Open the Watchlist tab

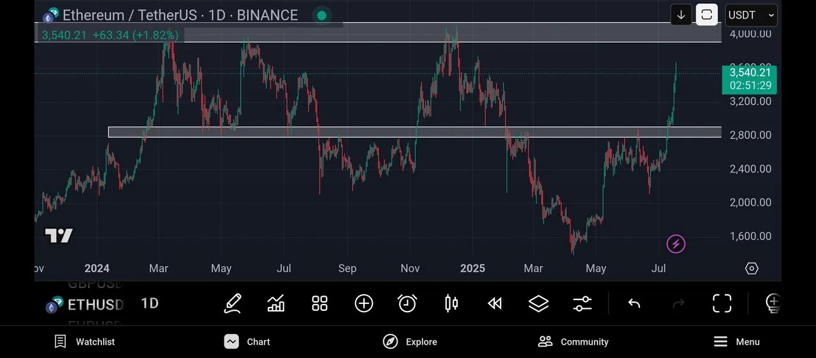(x=85, y=342)
